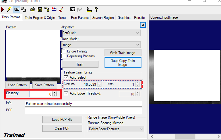Increase the Coarse value with up arrow

99,83
